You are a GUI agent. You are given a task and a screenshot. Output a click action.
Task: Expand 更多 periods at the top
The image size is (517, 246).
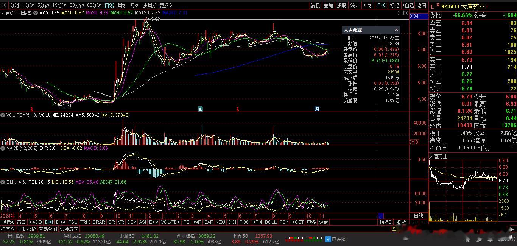pyautogui.click(x=166, y=5)
